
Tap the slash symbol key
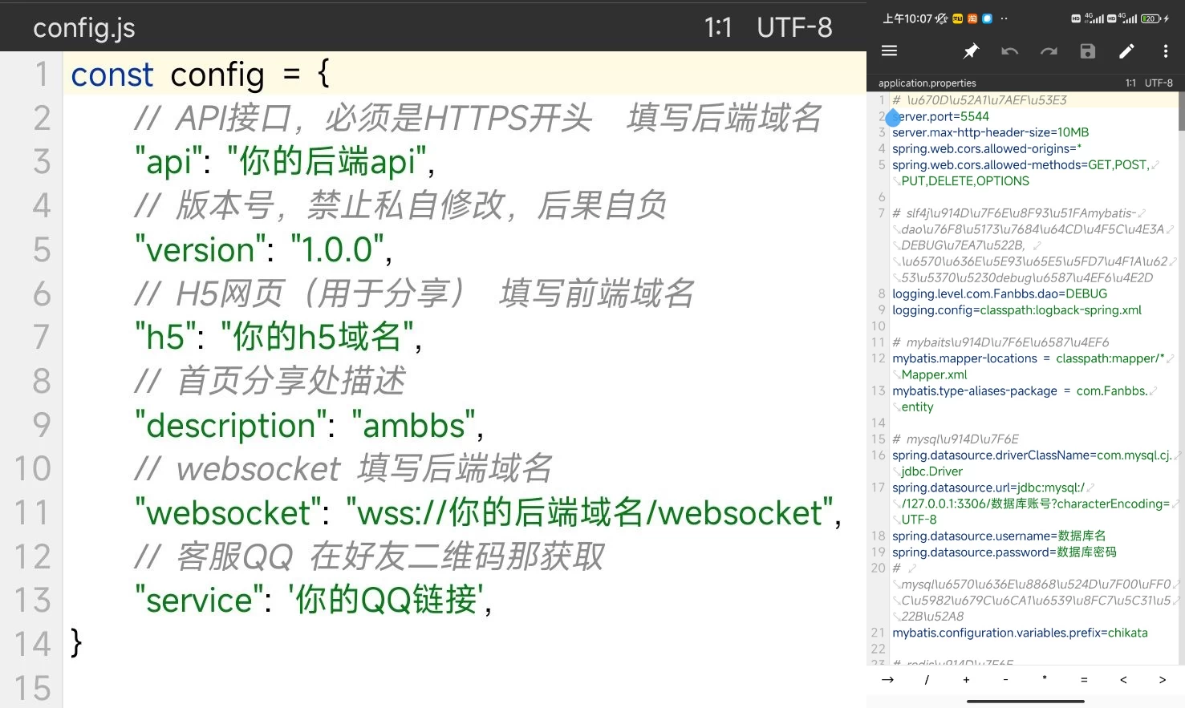927,680
